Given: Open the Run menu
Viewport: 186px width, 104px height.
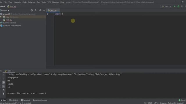Looking at the screenshot, I should 38,2.
